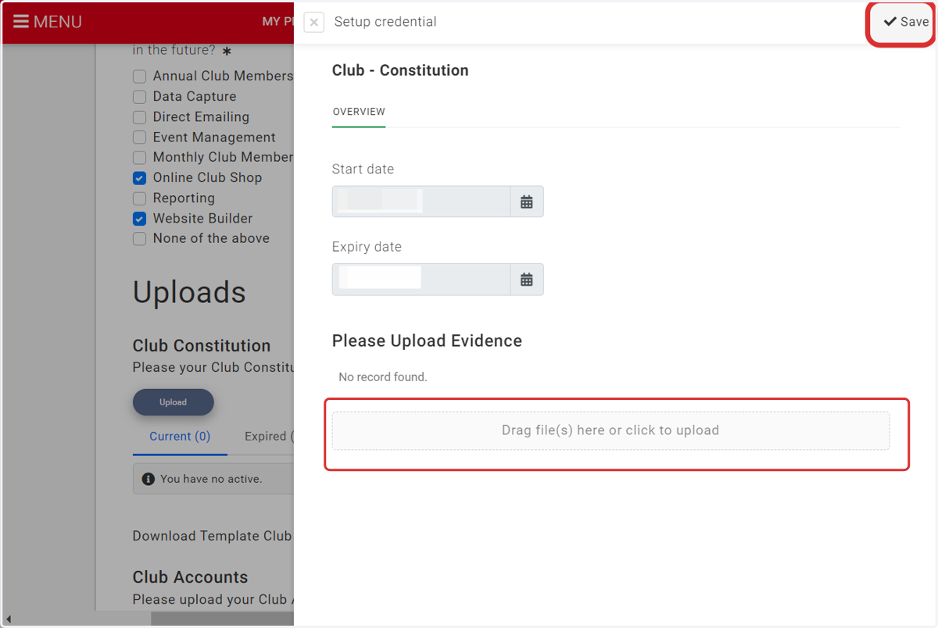Click the Start date input field
938x628 pixels.
point(421,202)
